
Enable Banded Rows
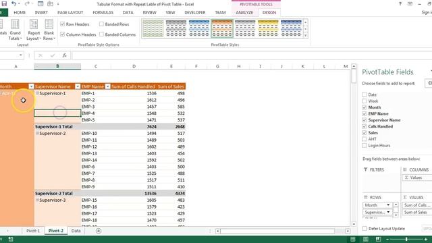[101, 24]
